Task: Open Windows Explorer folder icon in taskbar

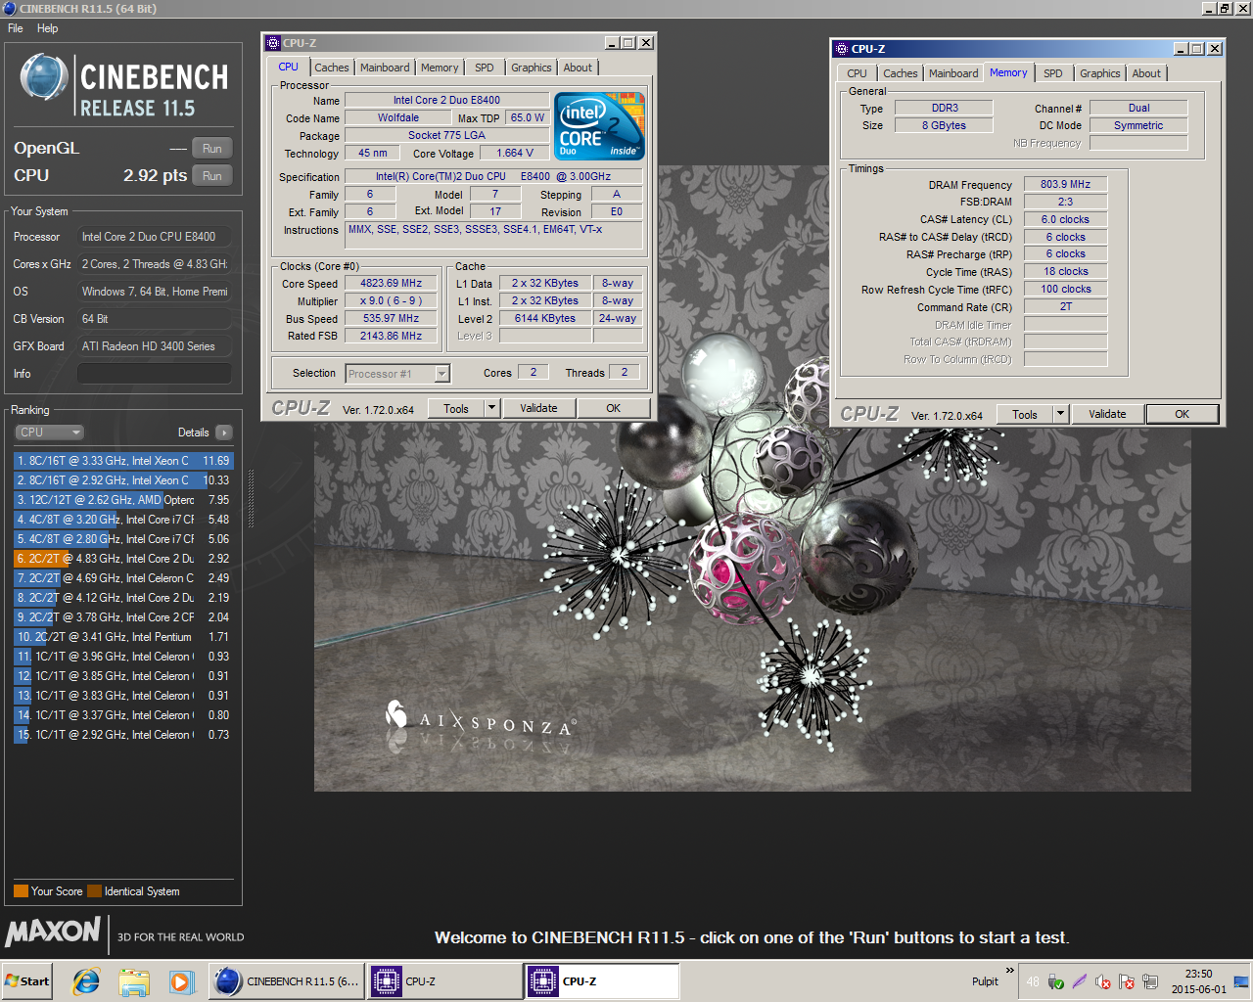Action: tap(134, 981)
